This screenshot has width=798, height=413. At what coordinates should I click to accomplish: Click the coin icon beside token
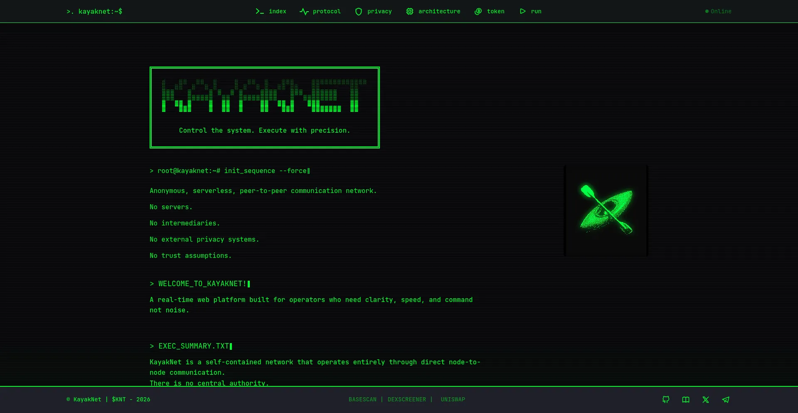tap(478, 12)
